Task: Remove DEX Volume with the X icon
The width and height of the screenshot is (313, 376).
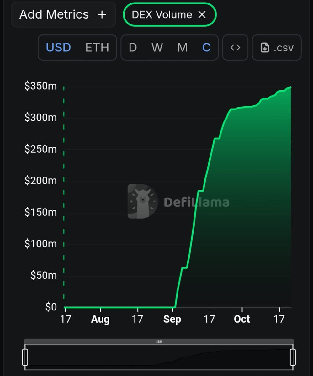Action: [x=202, y=15]
